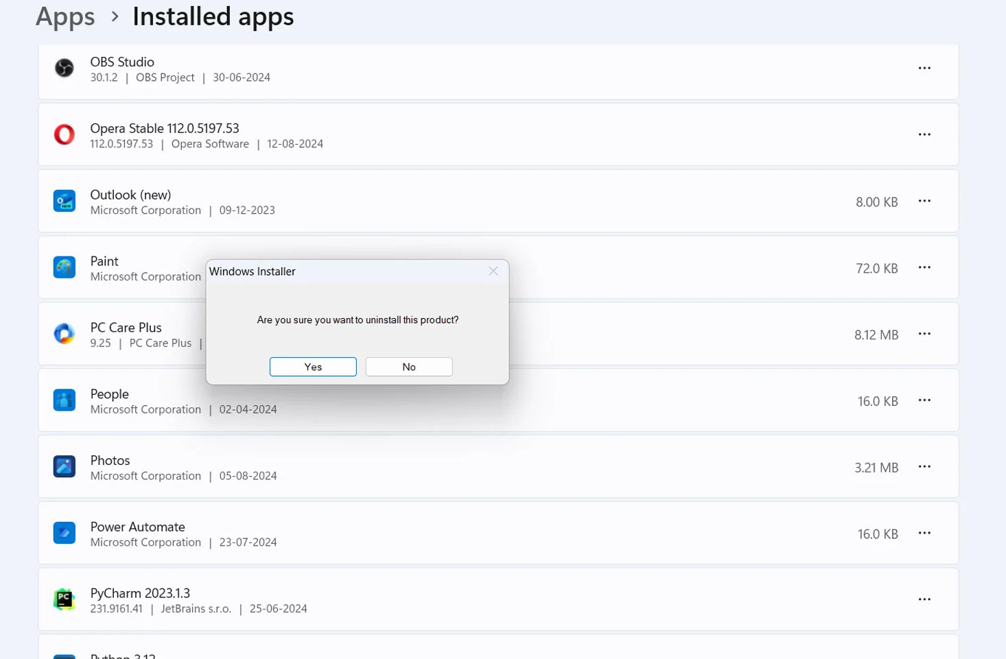The width and height of the screenshot is (1006, 659).
Task: Click the Power Automate icon
Action: (65, 533)
